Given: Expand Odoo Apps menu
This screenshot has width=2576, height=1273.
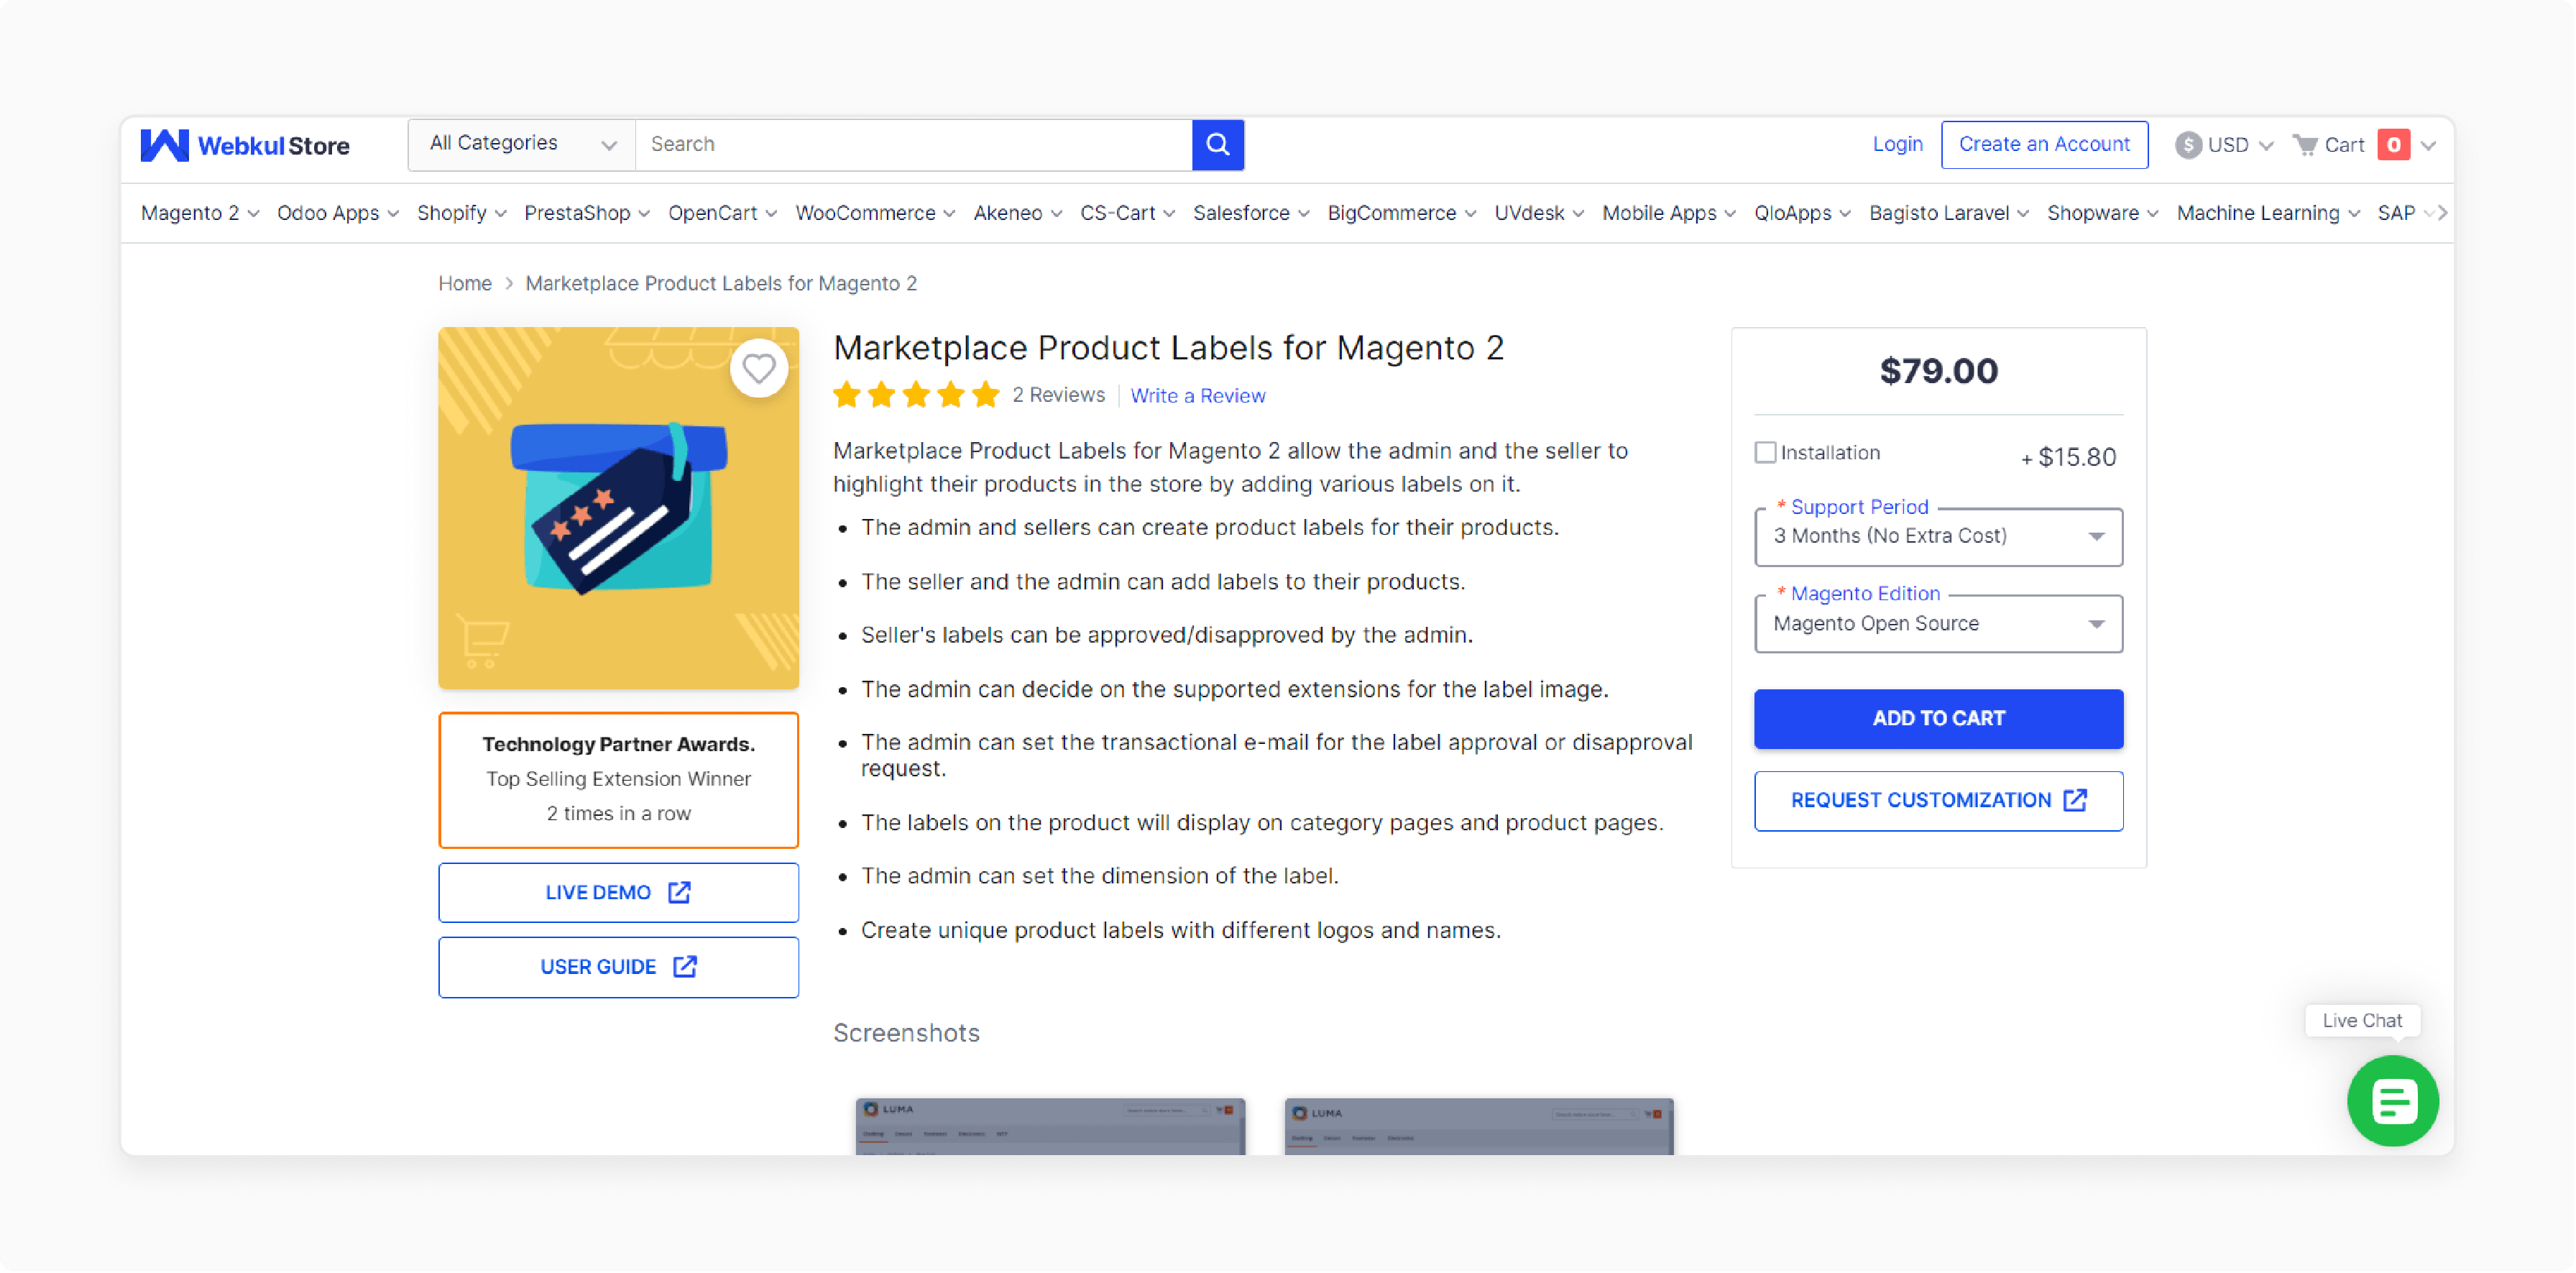Looking at the screenshot, I should [x=338, y=213].
